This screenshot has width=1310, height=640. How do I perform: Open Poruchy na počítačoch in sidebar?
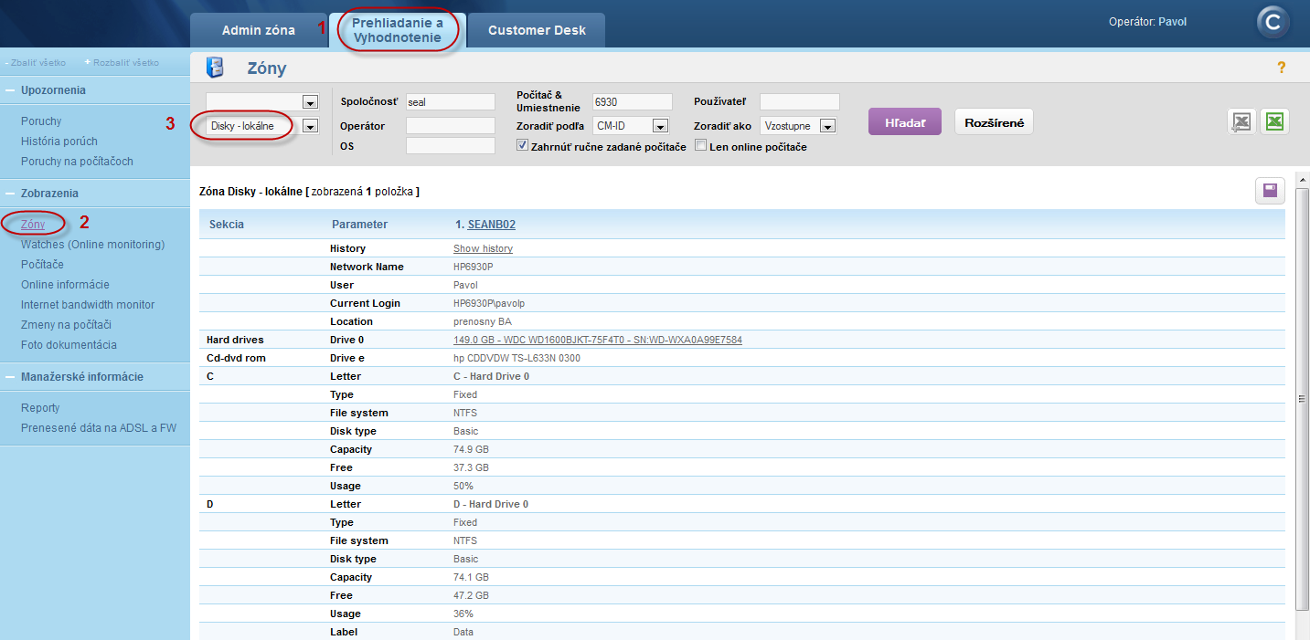(x=77, y=162)
